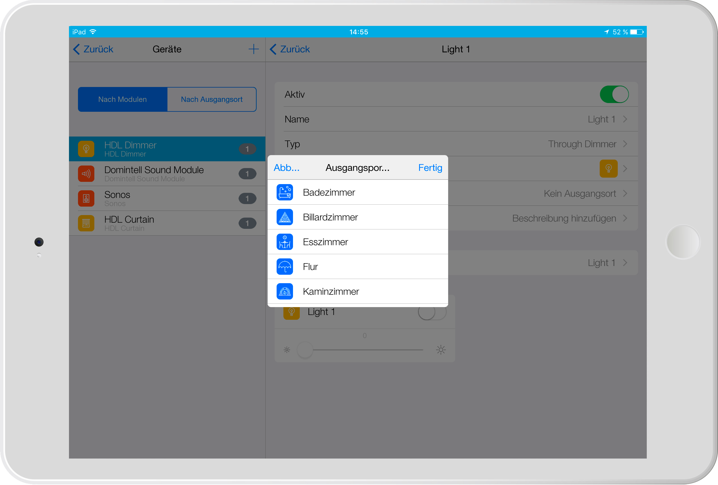Open the lower Light 1 row chevron
This screenshot has height=485, width=718.
[x=625, y=263]
